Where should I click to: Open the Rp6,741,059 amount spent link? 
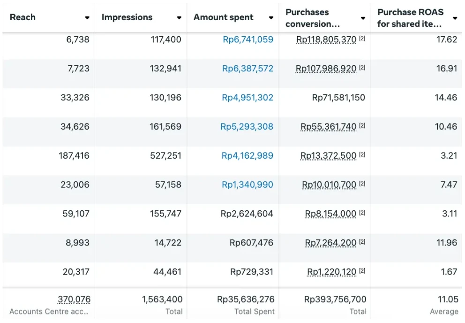click(x=248, y=40)
